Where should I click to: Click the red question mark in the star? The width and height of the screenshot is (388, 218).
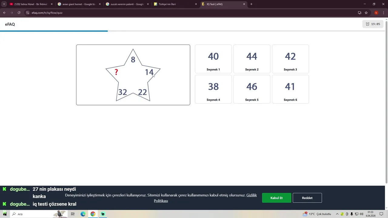tap(116, 72)
